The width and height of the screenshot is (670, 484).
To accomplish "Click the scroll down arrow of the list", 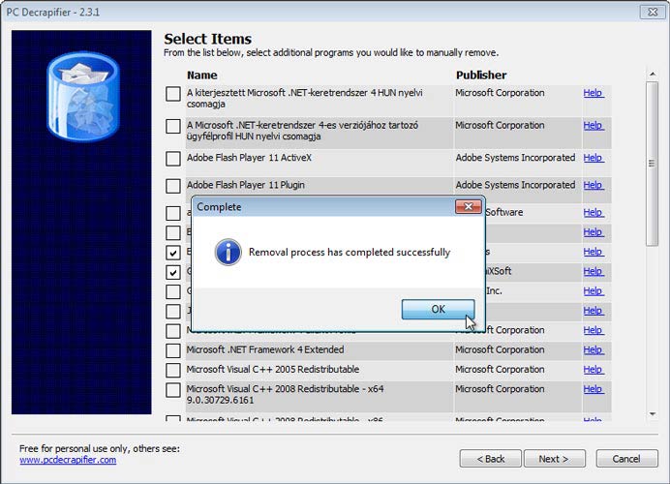I will coord(653,413).
